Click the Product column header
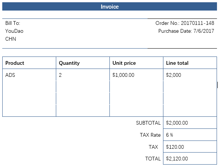Viewport: 220px width, 168px height. tap(29, 63)
